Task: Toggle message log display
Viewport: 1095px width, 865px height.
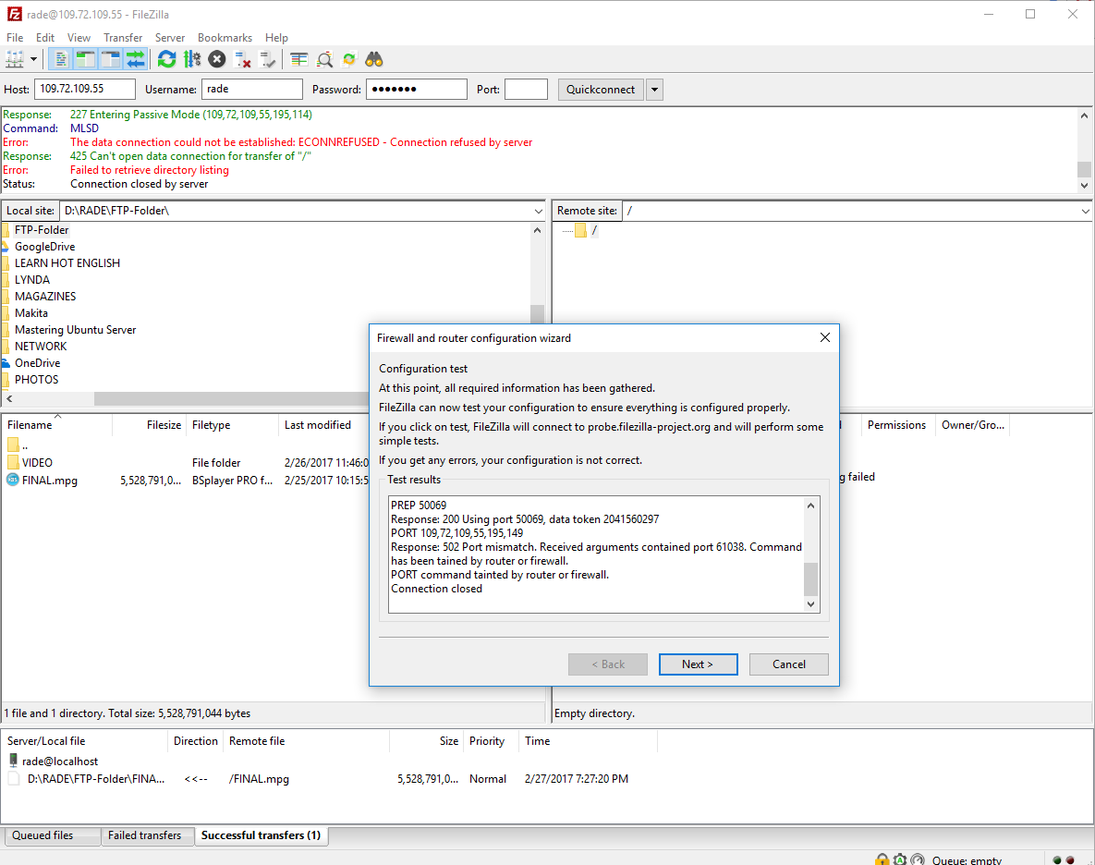Action: [x=61, y=59]
